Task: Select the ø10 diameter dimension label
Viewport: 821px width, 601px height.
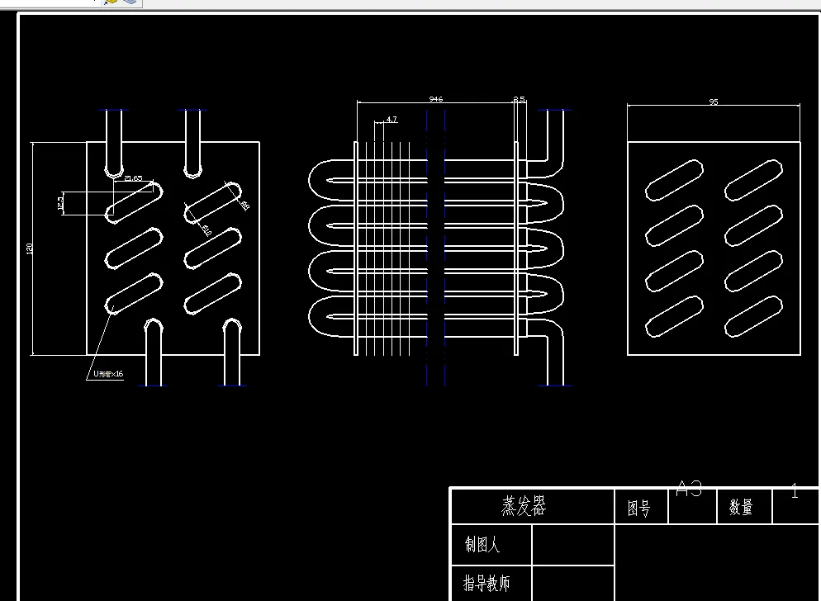Action: (206, 230)
